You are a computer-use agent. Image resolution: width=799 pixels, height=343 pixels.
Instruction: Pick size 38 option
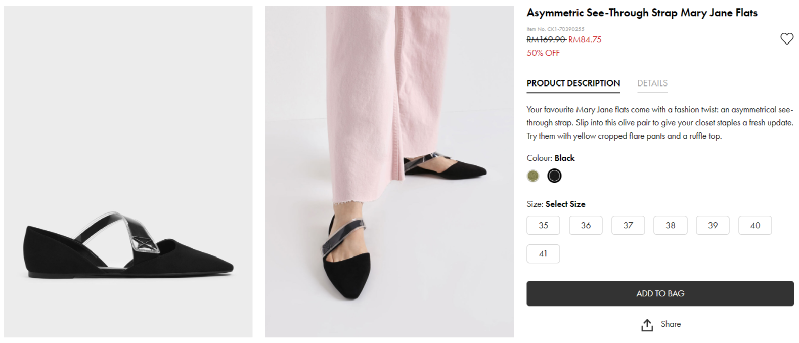pyautogui.click(x=670, y=225)
